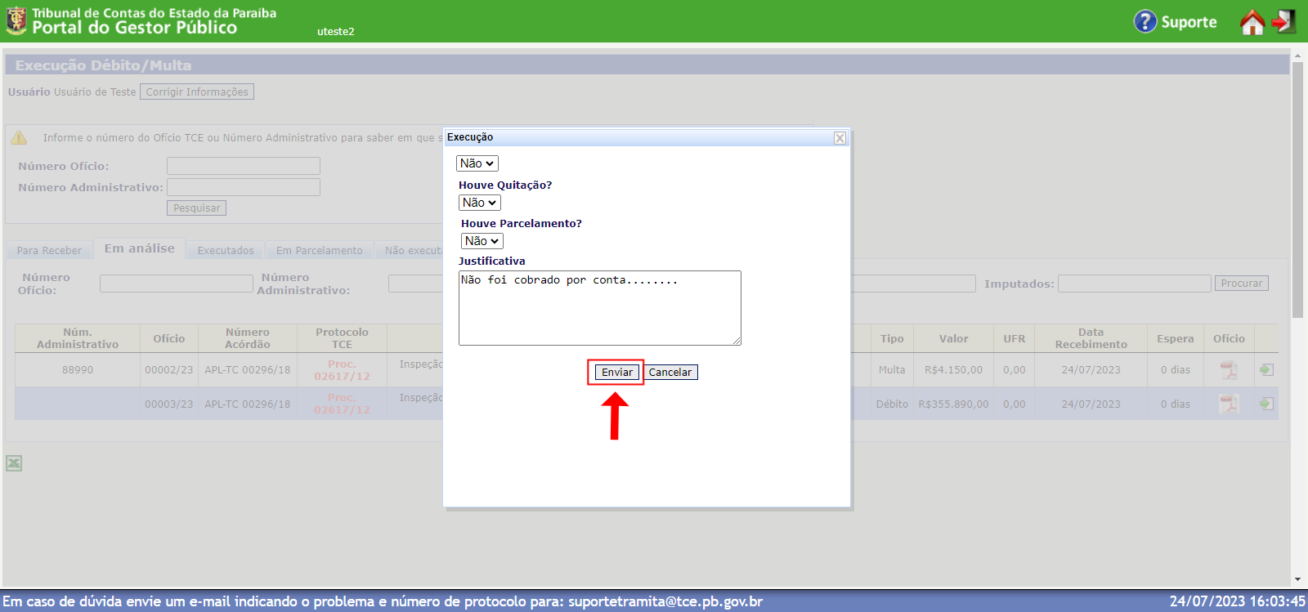Image resolution: width=1308 pixels, height=612 pixels.
Task: Select cell R$4.150,00
Action: pos(953,370)
